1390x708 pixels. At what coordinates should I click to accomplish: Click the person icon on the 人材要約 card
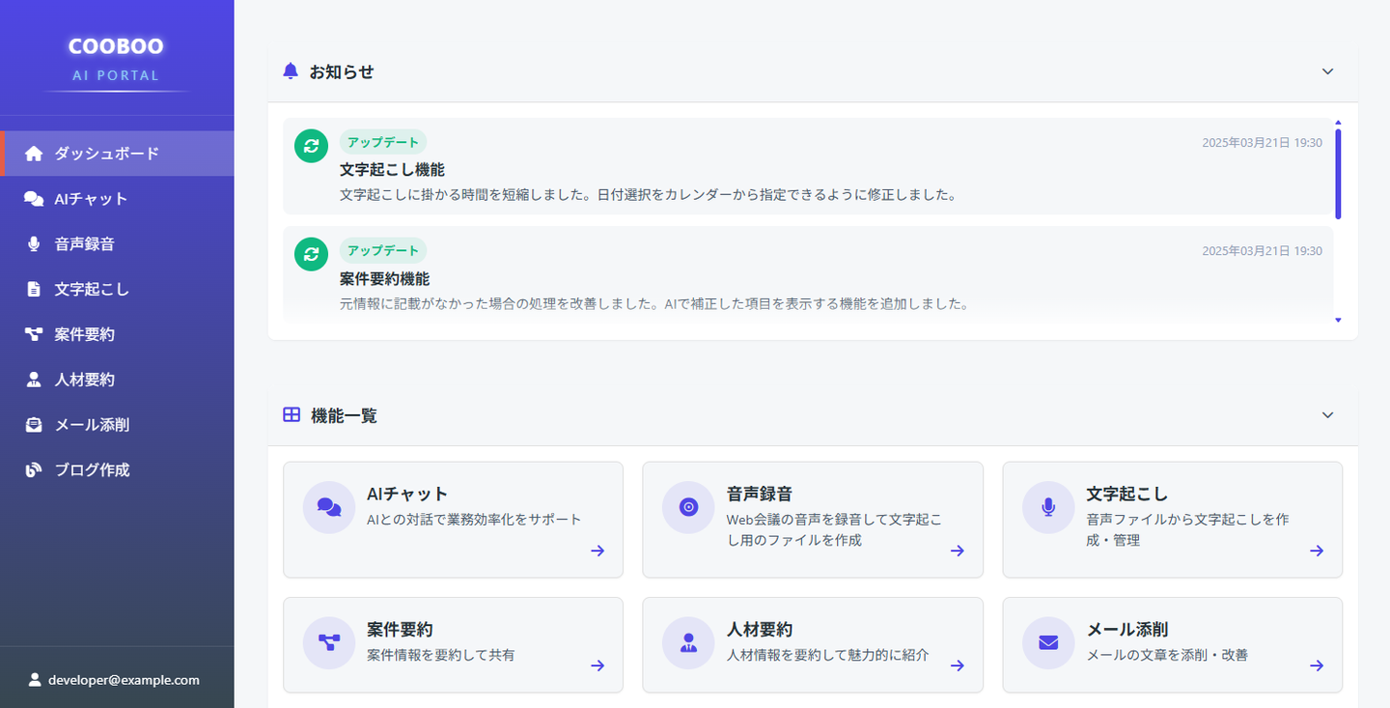click(688, 642)
